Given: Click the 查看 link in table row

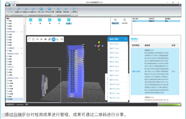Looking at the screenshot, I should click(x=166, y=21).
